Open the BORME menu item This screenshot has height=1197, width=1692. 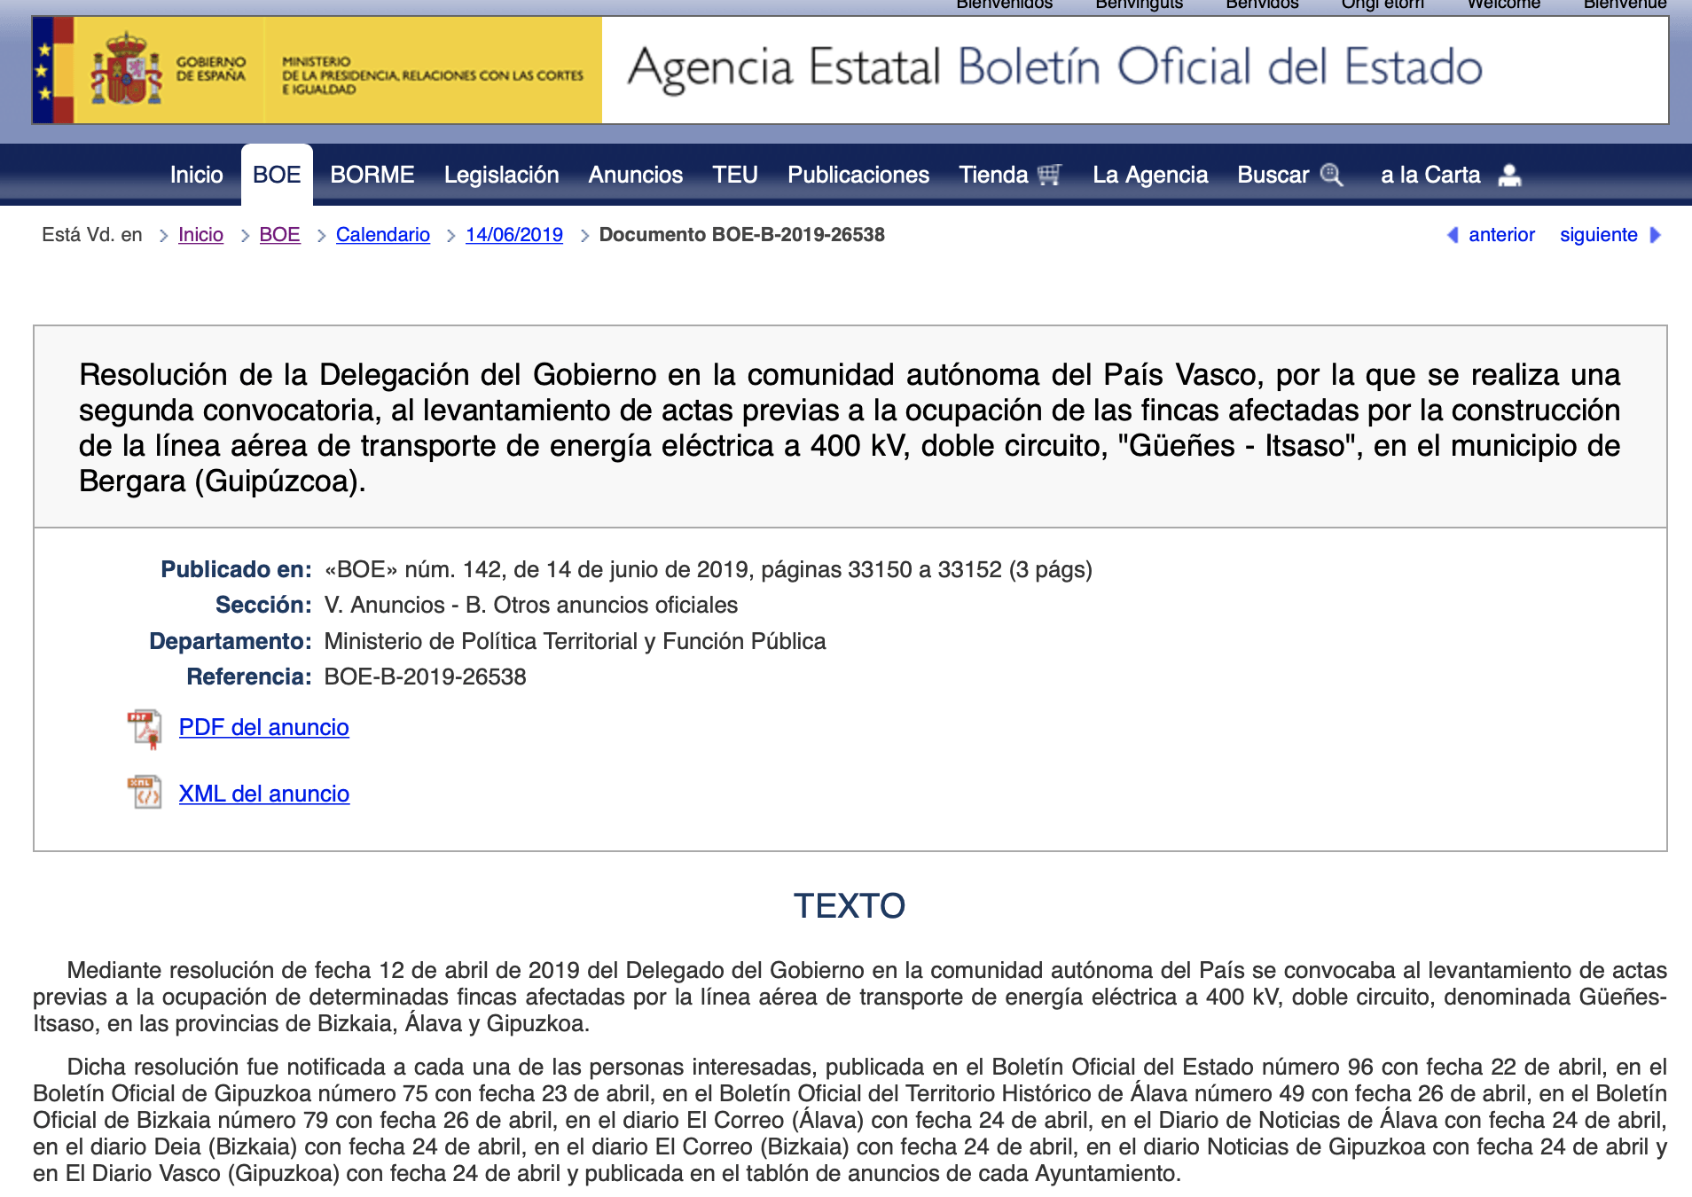(372, 175)
